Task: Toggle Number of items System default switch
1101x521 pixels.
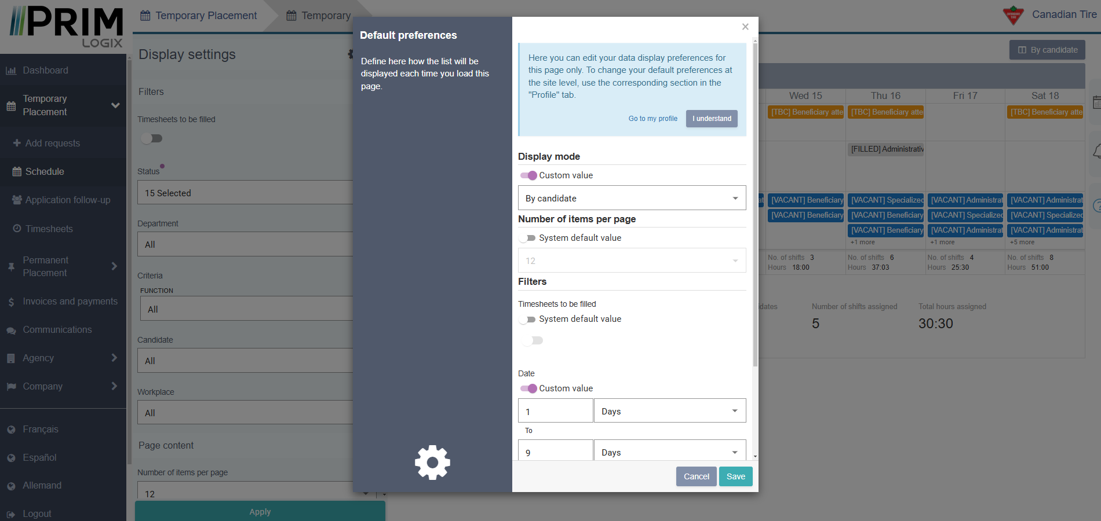Action: point(528,238)
